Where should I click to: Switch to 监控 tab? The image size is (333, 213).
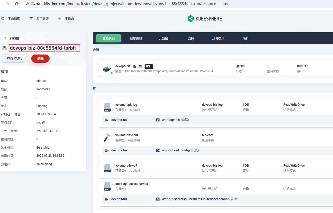(x=191, y=38)
